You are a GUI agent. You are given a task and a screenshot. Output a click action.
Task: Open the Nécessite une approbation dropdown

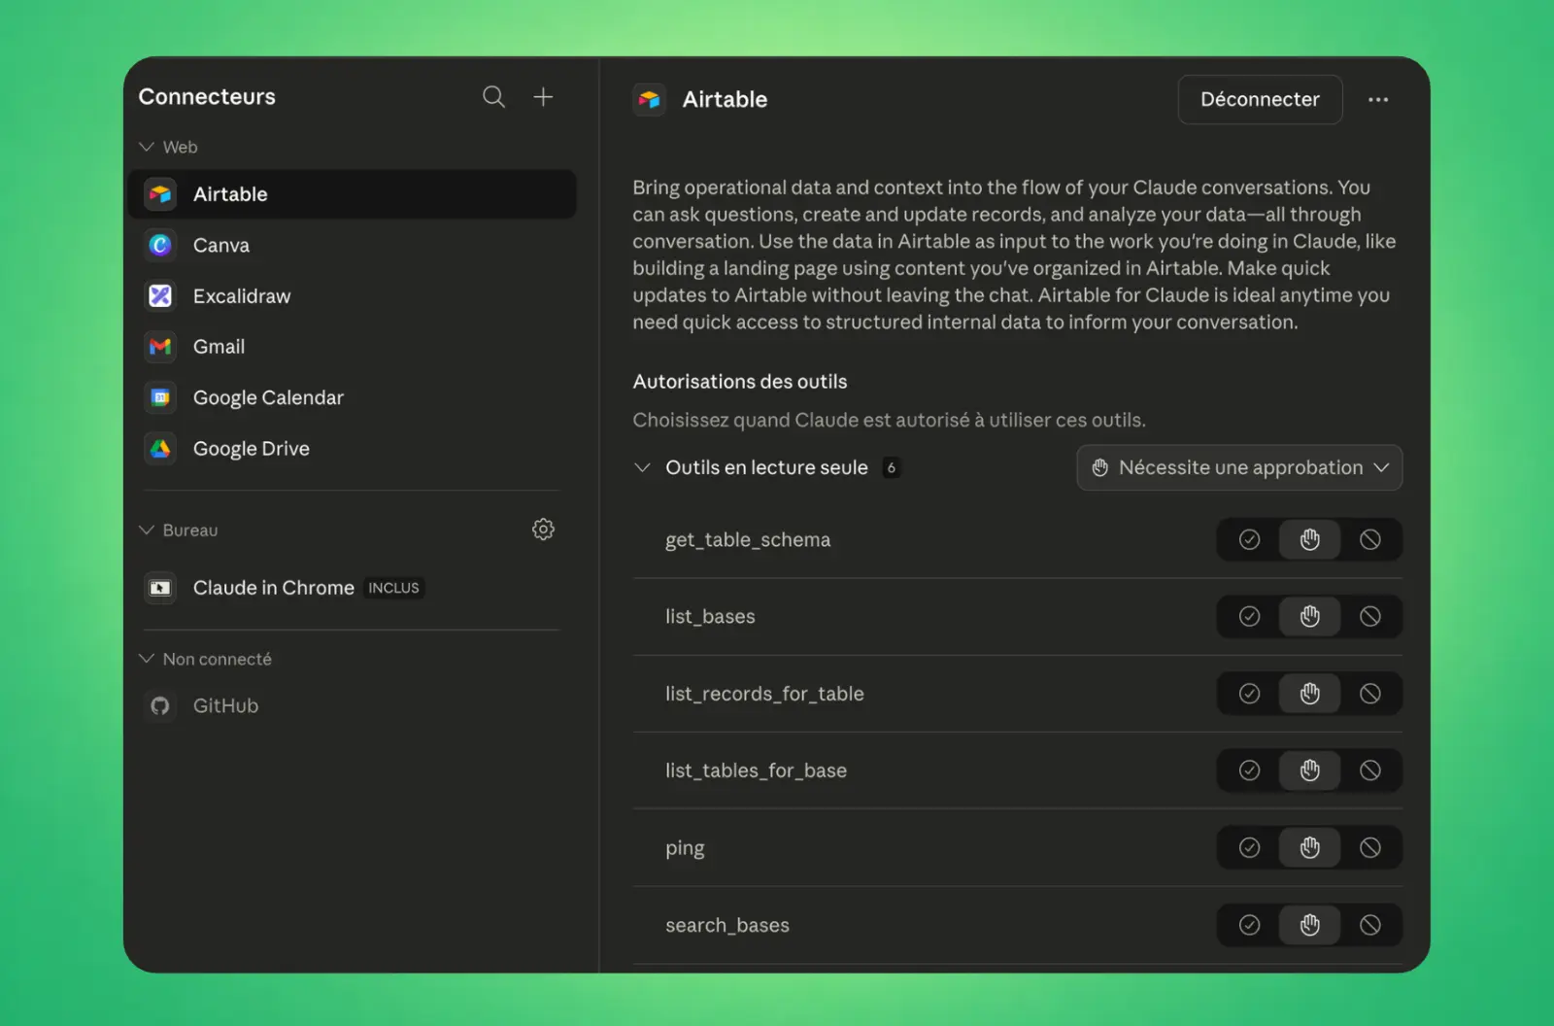tap(1238, 468)
